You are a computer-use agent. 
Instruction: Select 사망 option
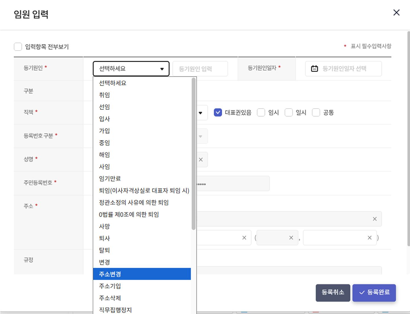click(142, 226)
